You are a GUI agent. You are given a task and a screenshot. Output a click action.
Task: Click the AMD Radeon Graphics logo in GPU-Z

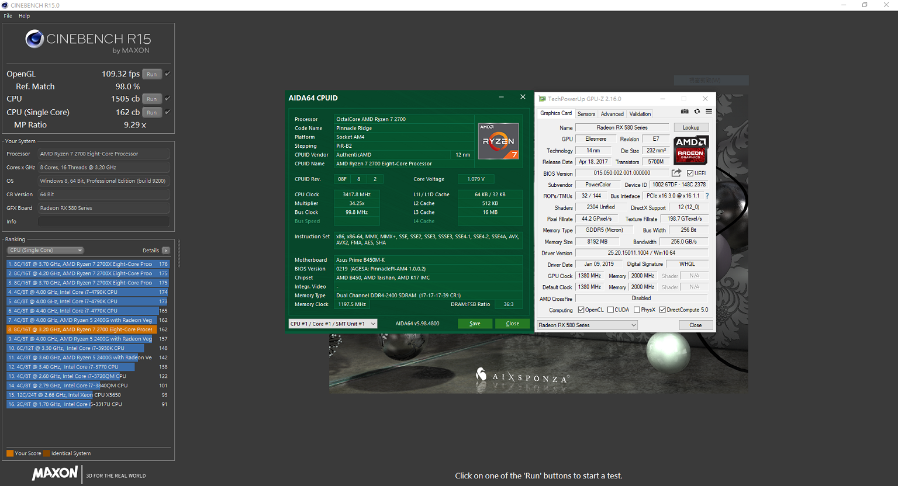pyautogui.click(x=690, y=150)
